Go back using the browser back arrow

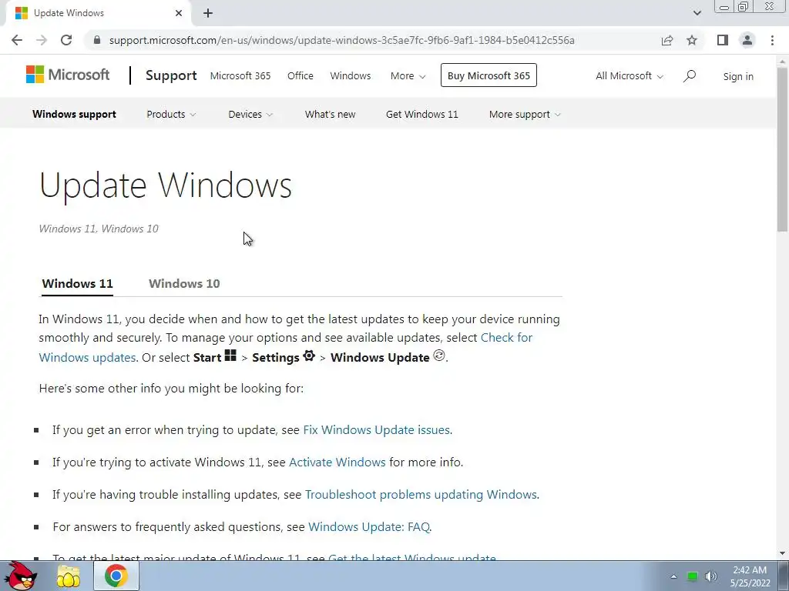(x=17, y=40)
